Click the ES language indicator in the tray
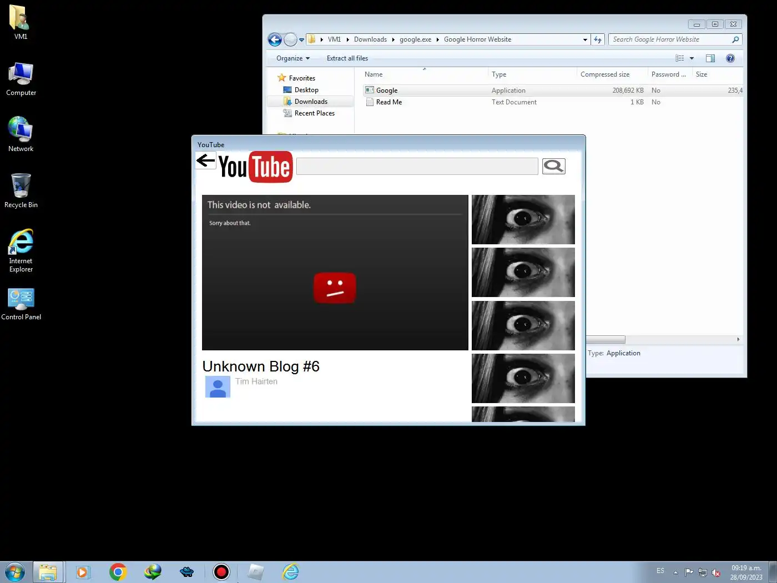This screenshot has width=777, height=583. pos(660,571)
